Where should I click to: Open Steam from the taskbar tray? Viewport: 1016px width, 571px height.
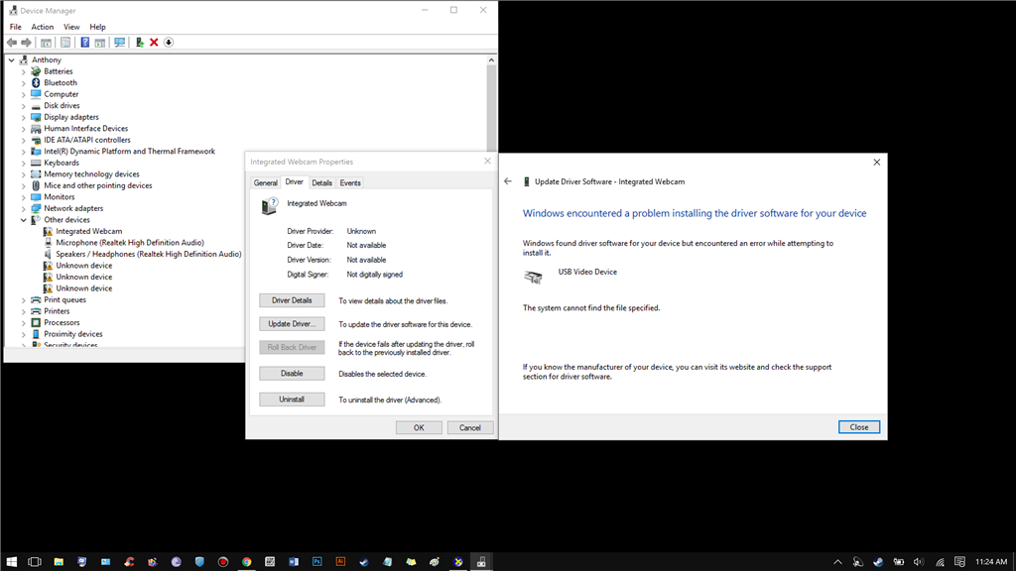(x=878, y=562)
